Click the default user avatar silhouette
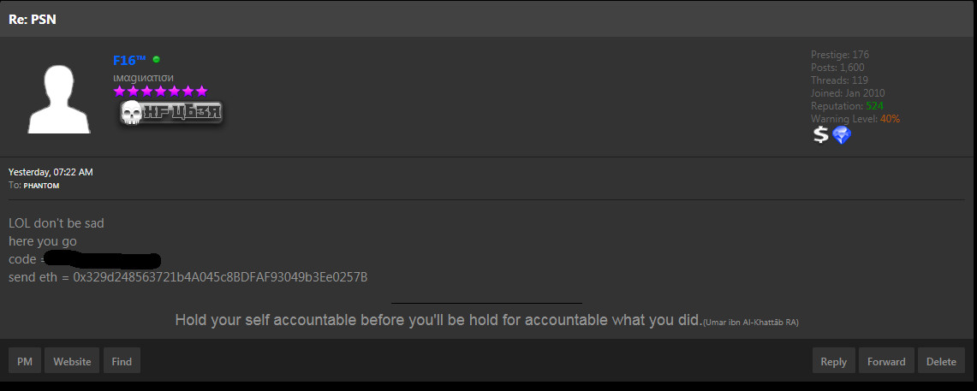 tap(59, 98)
